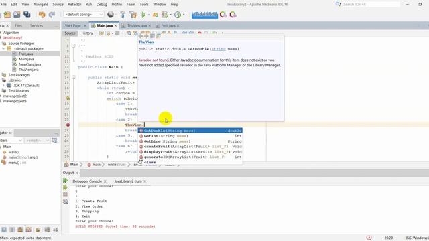Click the Undo toolbar icon

pos(42,15)
